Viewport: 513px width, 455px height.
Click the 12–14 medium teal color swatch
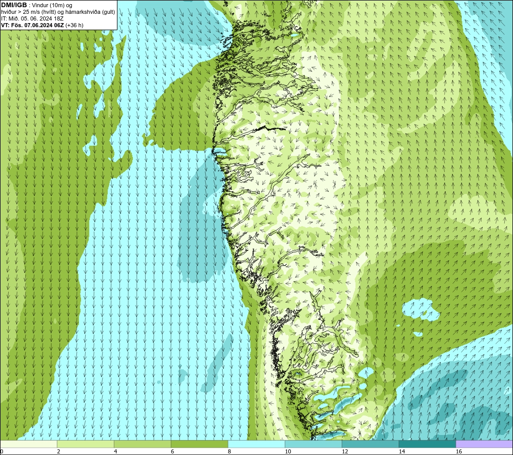370,444
